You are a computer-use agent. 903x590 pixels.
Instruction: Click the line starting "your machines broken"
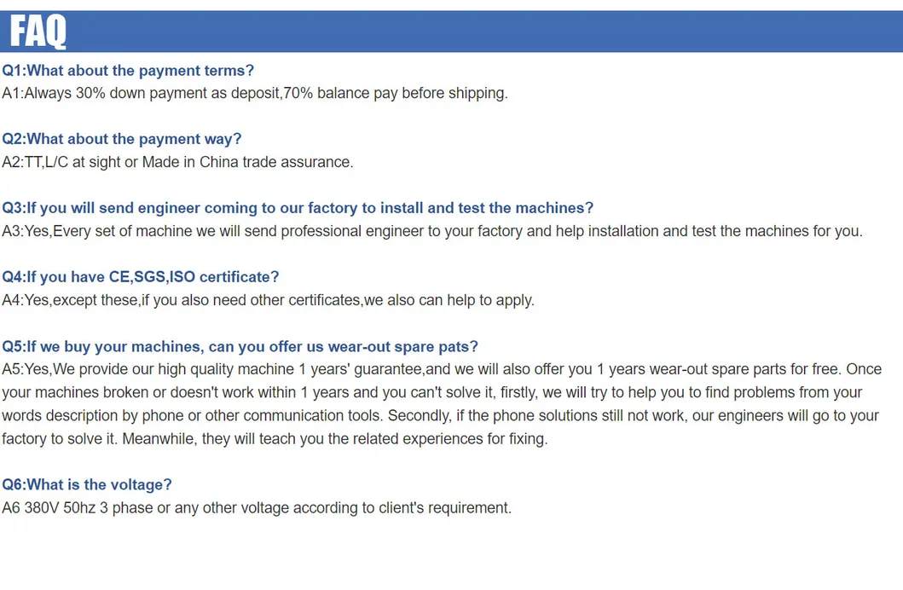click(x=431, y=392)
